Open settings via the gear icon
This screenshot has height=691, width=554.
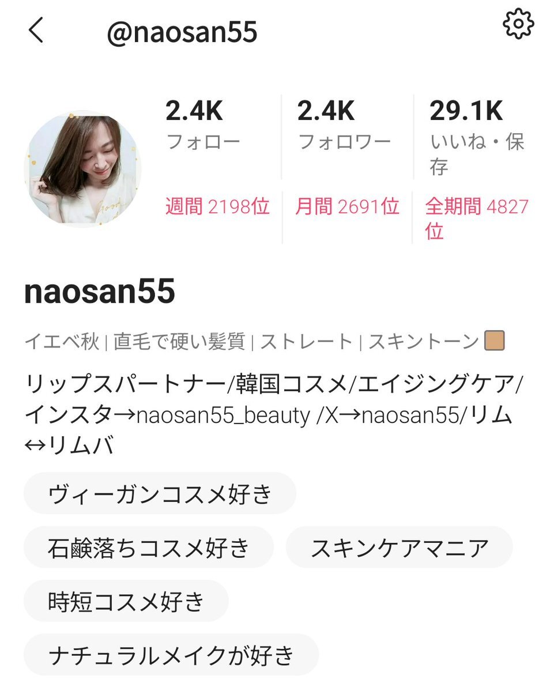click(518, 24)
